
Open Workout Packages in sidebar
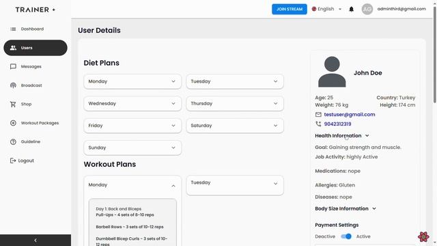(36, 123)
